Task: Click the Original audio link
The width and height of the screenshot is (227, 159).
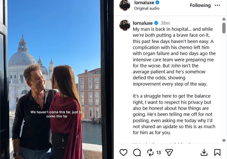Action: click(146, 8)
